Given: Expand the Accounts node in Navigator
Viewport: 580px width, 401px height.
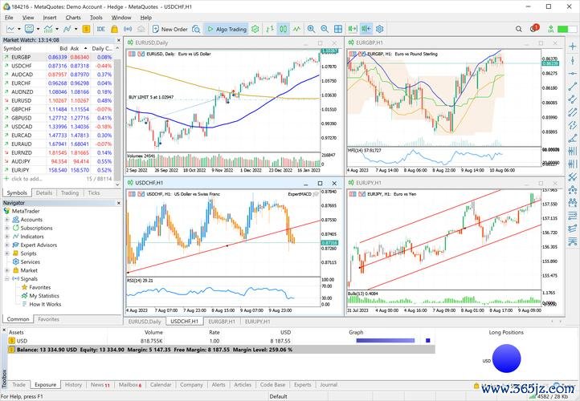Looking at the screenshot, I should coord(6,219).
